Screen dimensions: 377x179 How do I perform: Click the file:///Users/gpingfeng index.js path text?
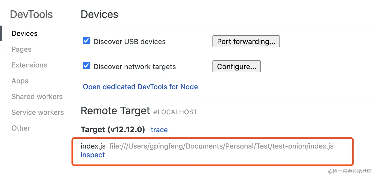pyautogui.click(x=221, y=146)
